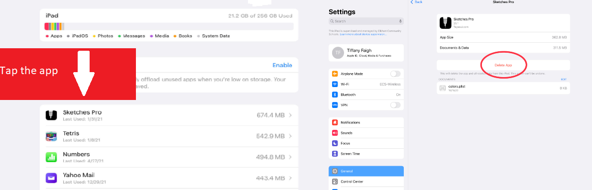Screen dimensions: 592x190
Task: Tap the Focus moon icon
Action: click(335, 143)
